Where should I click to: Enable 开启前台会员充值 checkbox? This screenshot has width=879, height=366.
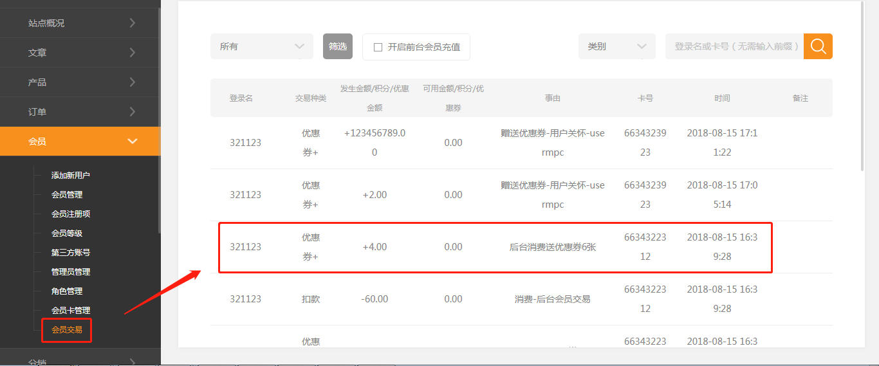pyautogui.click(x=378, y=47)
